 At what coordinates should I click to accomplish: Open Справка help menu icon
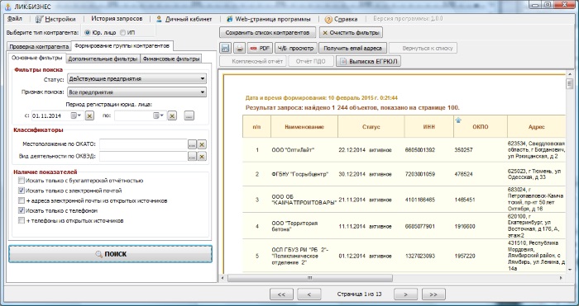pyautogui.click(x=328, y=20)
